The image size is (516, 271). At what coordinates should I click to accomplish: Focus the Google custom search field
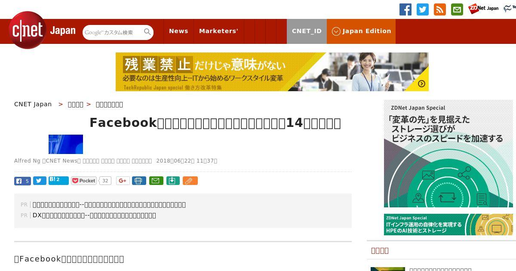click(113, 32)
